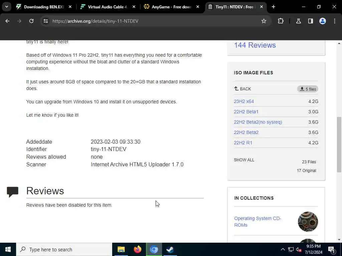
Task: Click the Chrome taskbar icon
Action: [x=154, y=249]
